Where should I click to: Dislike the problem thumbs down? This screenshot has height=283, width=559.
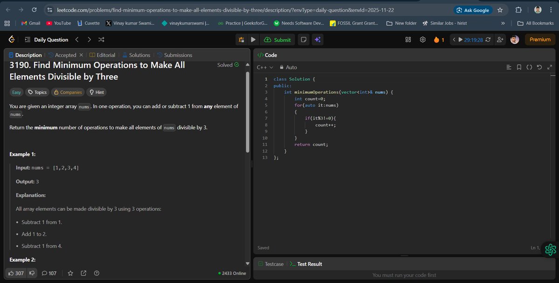(x=32, y=273)
